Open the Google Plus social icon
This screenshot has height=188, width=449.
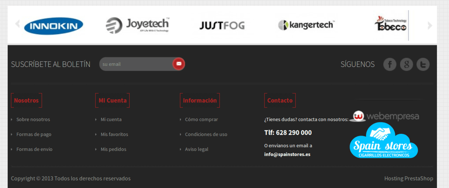pos(406,64)
